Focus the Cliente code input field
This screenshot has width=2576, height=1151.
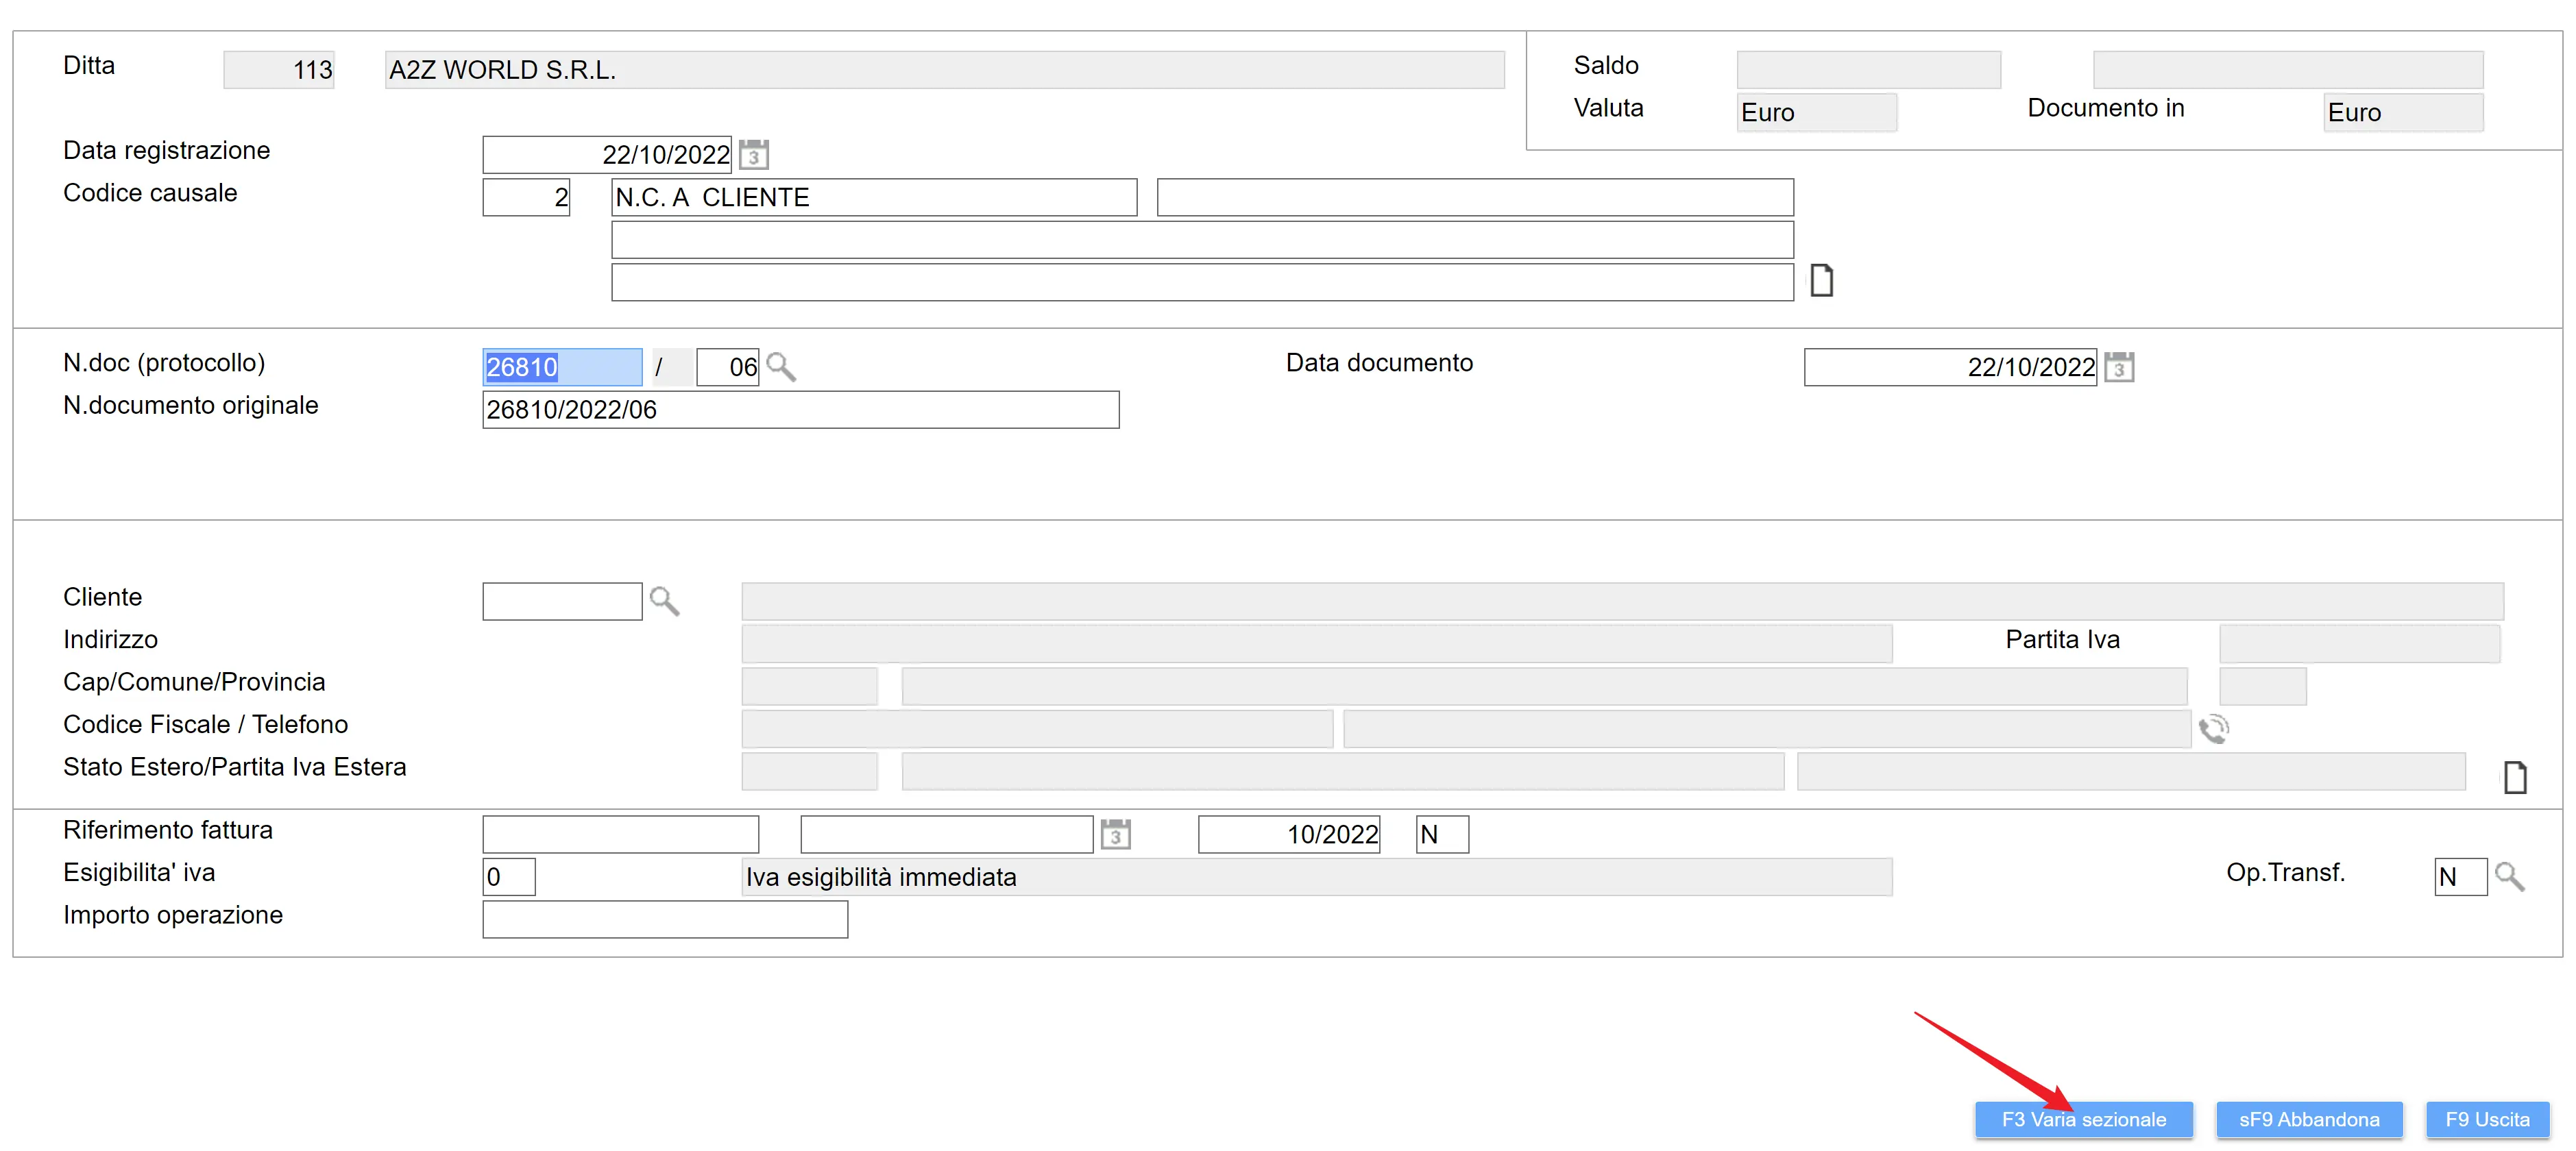pyautogui.click(x=562, y=600)
